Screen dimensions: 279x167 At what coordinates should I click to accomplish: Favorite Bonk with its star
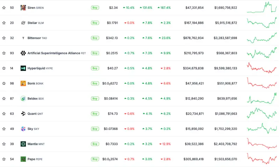pos(4,83)
